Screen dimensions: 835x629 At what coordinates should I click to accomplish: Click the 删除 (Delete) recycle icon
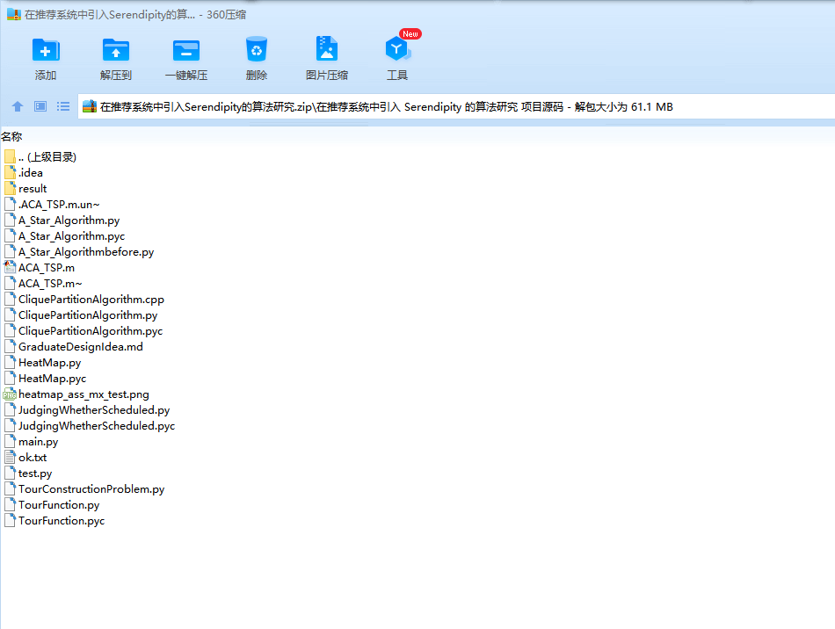click(257, 49)
